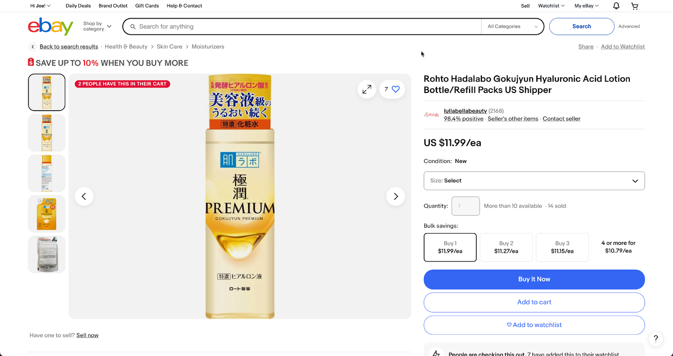Image resolution: width=673 pixels, height=356 pixels.
Task: Open Daily Deals
Action: pos(78,6)
